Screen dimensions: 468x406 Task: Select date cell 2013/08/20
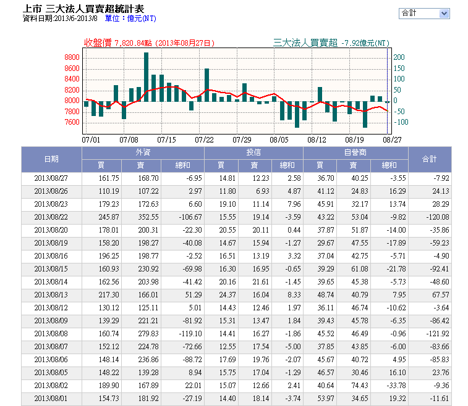click(51, 230)
